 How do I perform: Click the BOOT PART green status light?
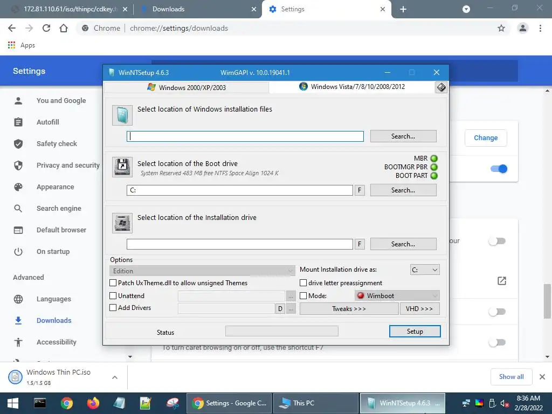click(x=434, y=175)
